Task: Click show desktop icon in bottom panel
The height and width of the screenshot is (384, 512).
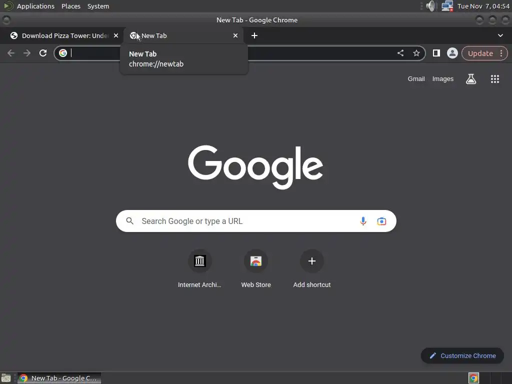Action: [x=6, y=378]
